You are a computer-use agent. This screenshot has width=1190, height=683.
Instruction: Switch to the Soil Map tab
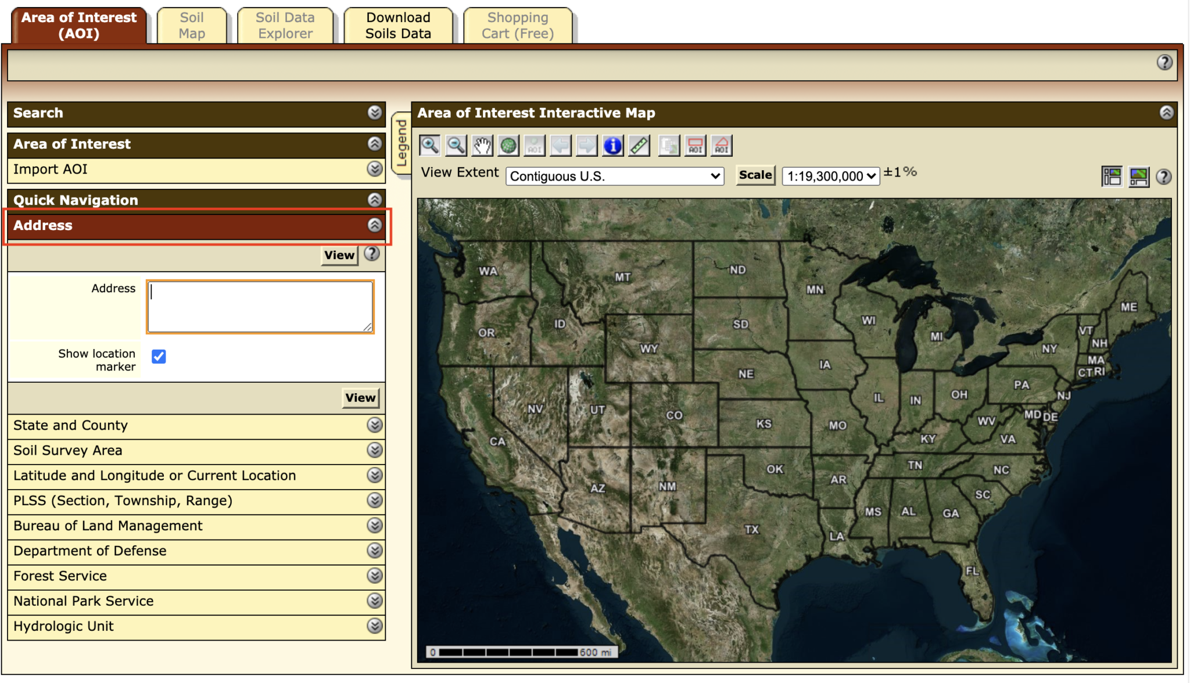[x=192, y=25]
